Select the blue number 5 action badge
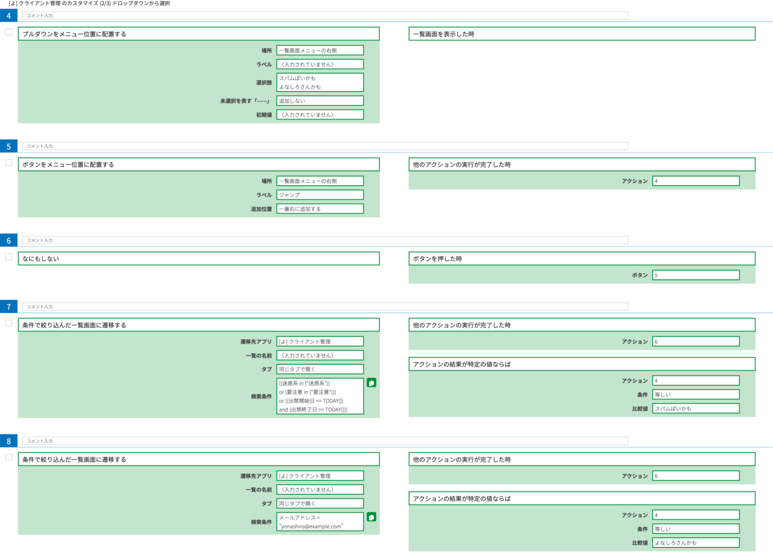Viewport: 773px width, 559px height. (x=9, y=146)
